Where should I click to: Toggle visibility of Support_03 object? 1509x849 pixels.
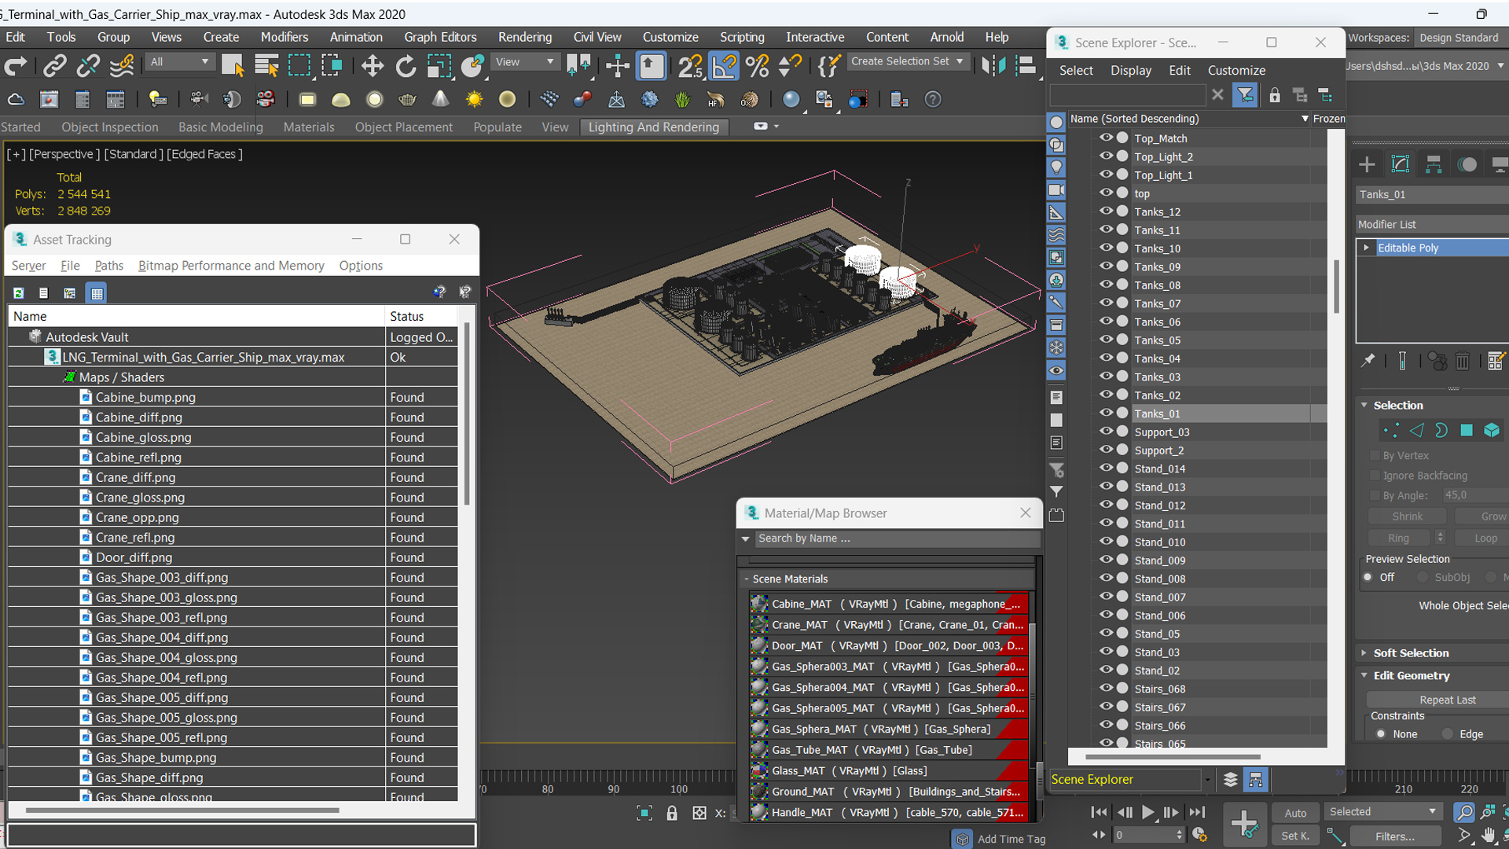coord(1107,432)
